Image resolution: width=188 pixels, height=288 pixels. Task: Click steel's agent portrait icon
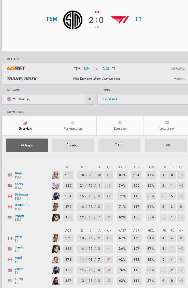coord(56,260)
